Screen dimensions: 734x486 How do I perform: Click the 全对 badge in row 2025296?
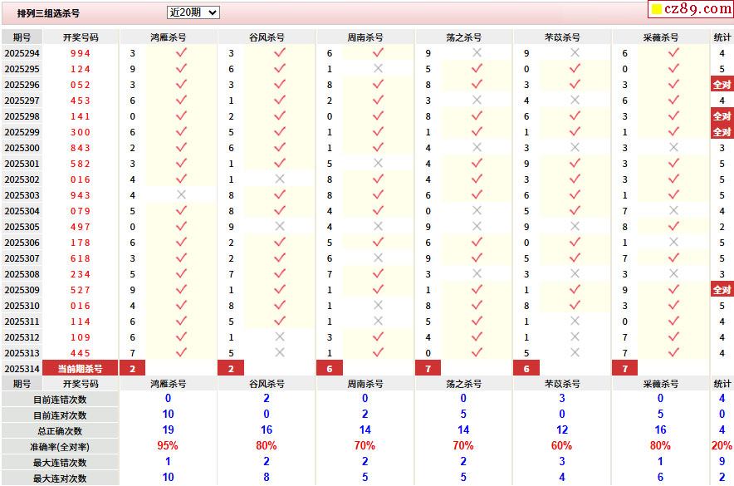pos(722,85)
